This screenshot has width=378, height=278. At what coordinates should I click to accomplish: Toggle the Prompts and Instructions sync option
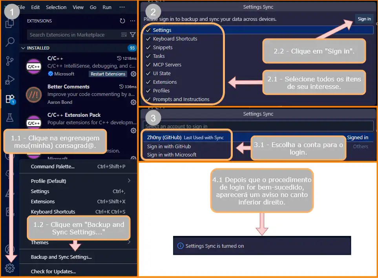pos(148,99)
